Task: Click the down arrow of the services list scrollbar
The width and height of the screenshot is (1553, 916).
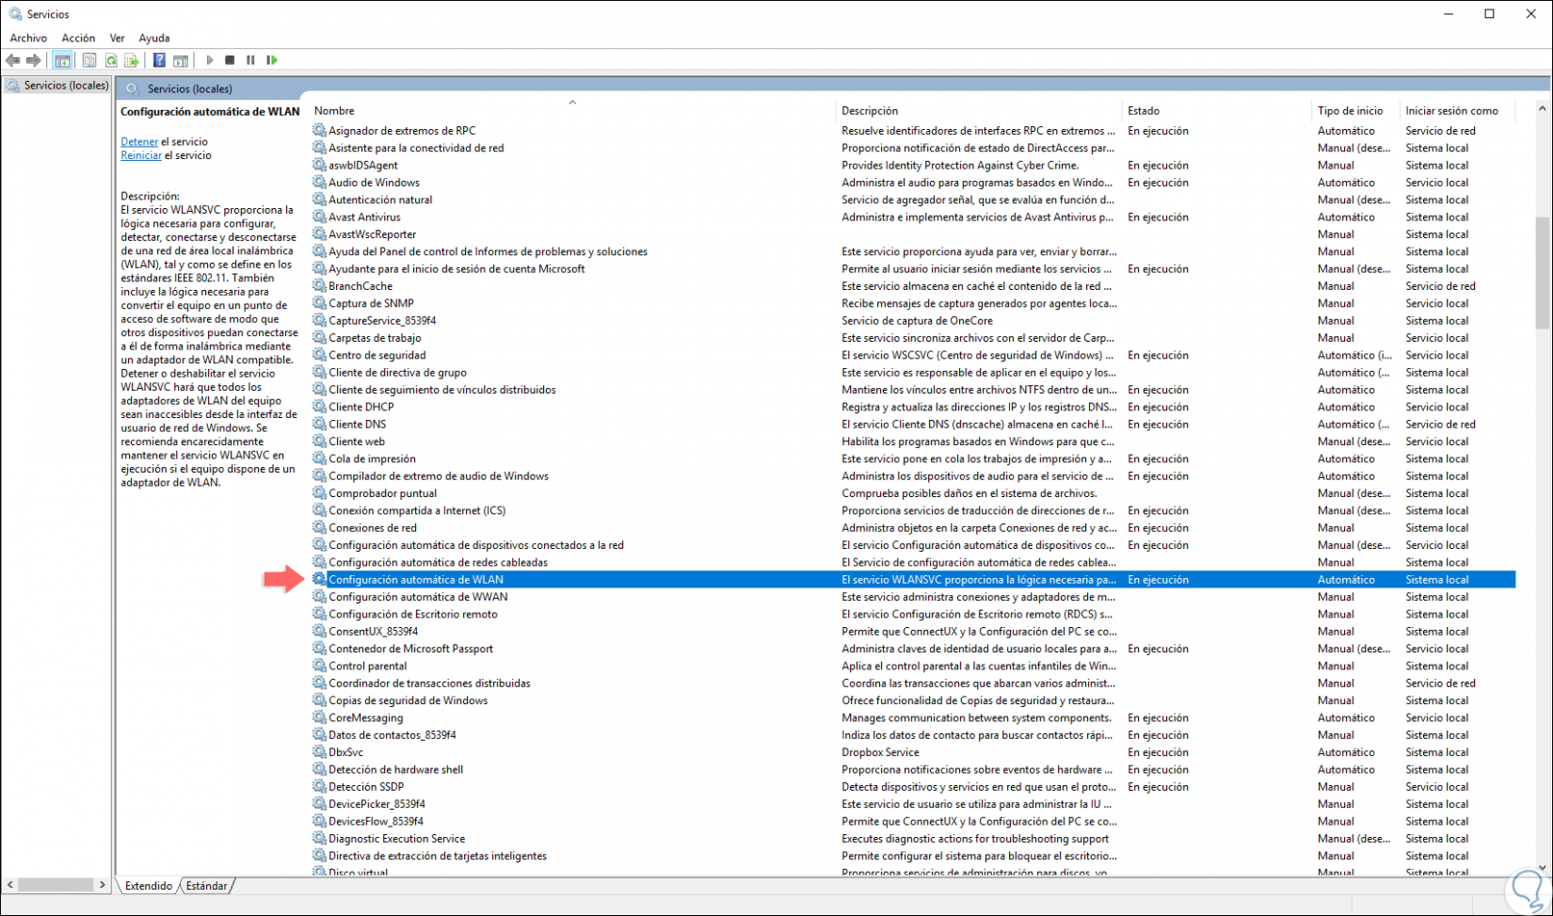Action: (1542, 868)
